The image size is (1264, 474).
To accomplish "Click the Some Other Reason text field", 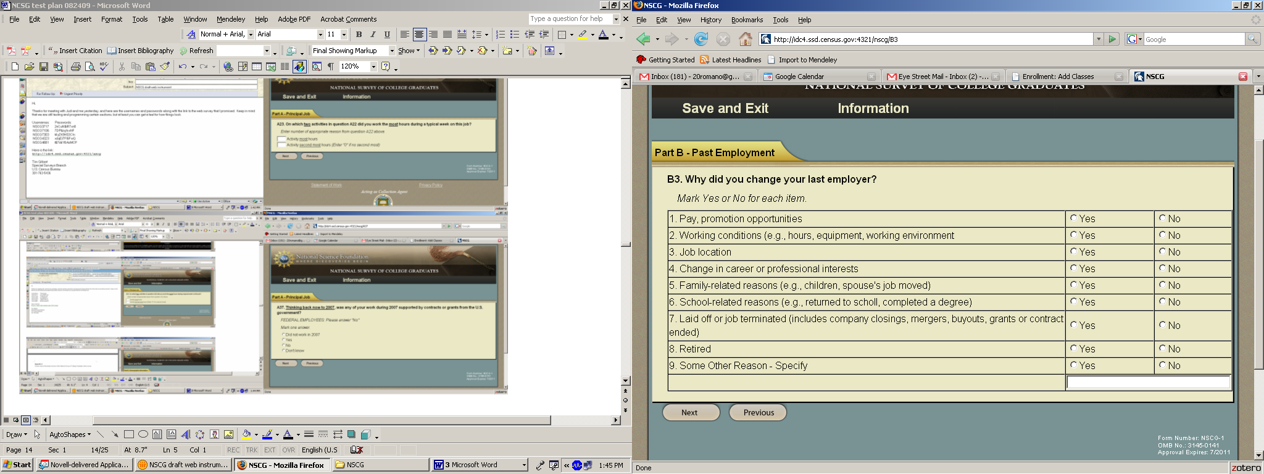I will (1148, 383).
